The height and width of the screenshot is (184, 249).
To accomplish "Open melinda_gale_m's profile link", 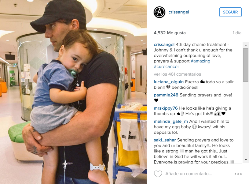I will point(171,122).
